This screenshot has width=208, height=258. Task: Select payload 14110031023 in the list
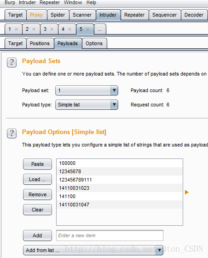coord(120,188)
